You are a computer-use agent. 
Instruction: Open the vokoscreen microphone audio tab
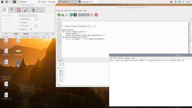[11, 10]
